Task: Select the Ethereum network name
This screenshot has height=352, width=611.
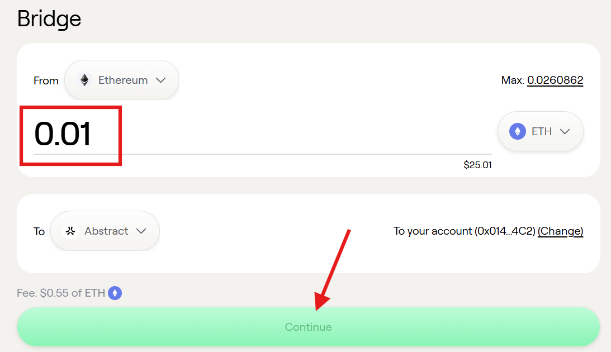Action: click(123, 80)
